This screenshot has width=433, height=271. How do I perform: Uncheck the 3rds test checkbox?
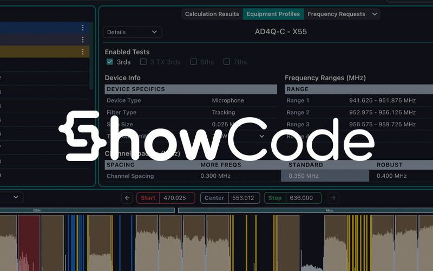pyautogui.click(x=110, y=62)
